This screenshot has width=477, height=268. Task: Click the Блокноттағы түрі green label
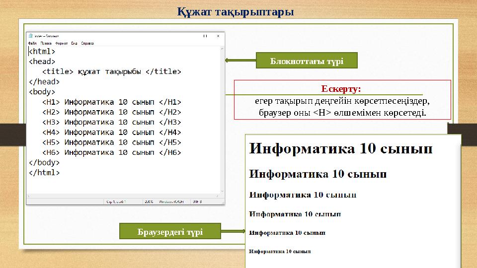(x=307, y=61)
